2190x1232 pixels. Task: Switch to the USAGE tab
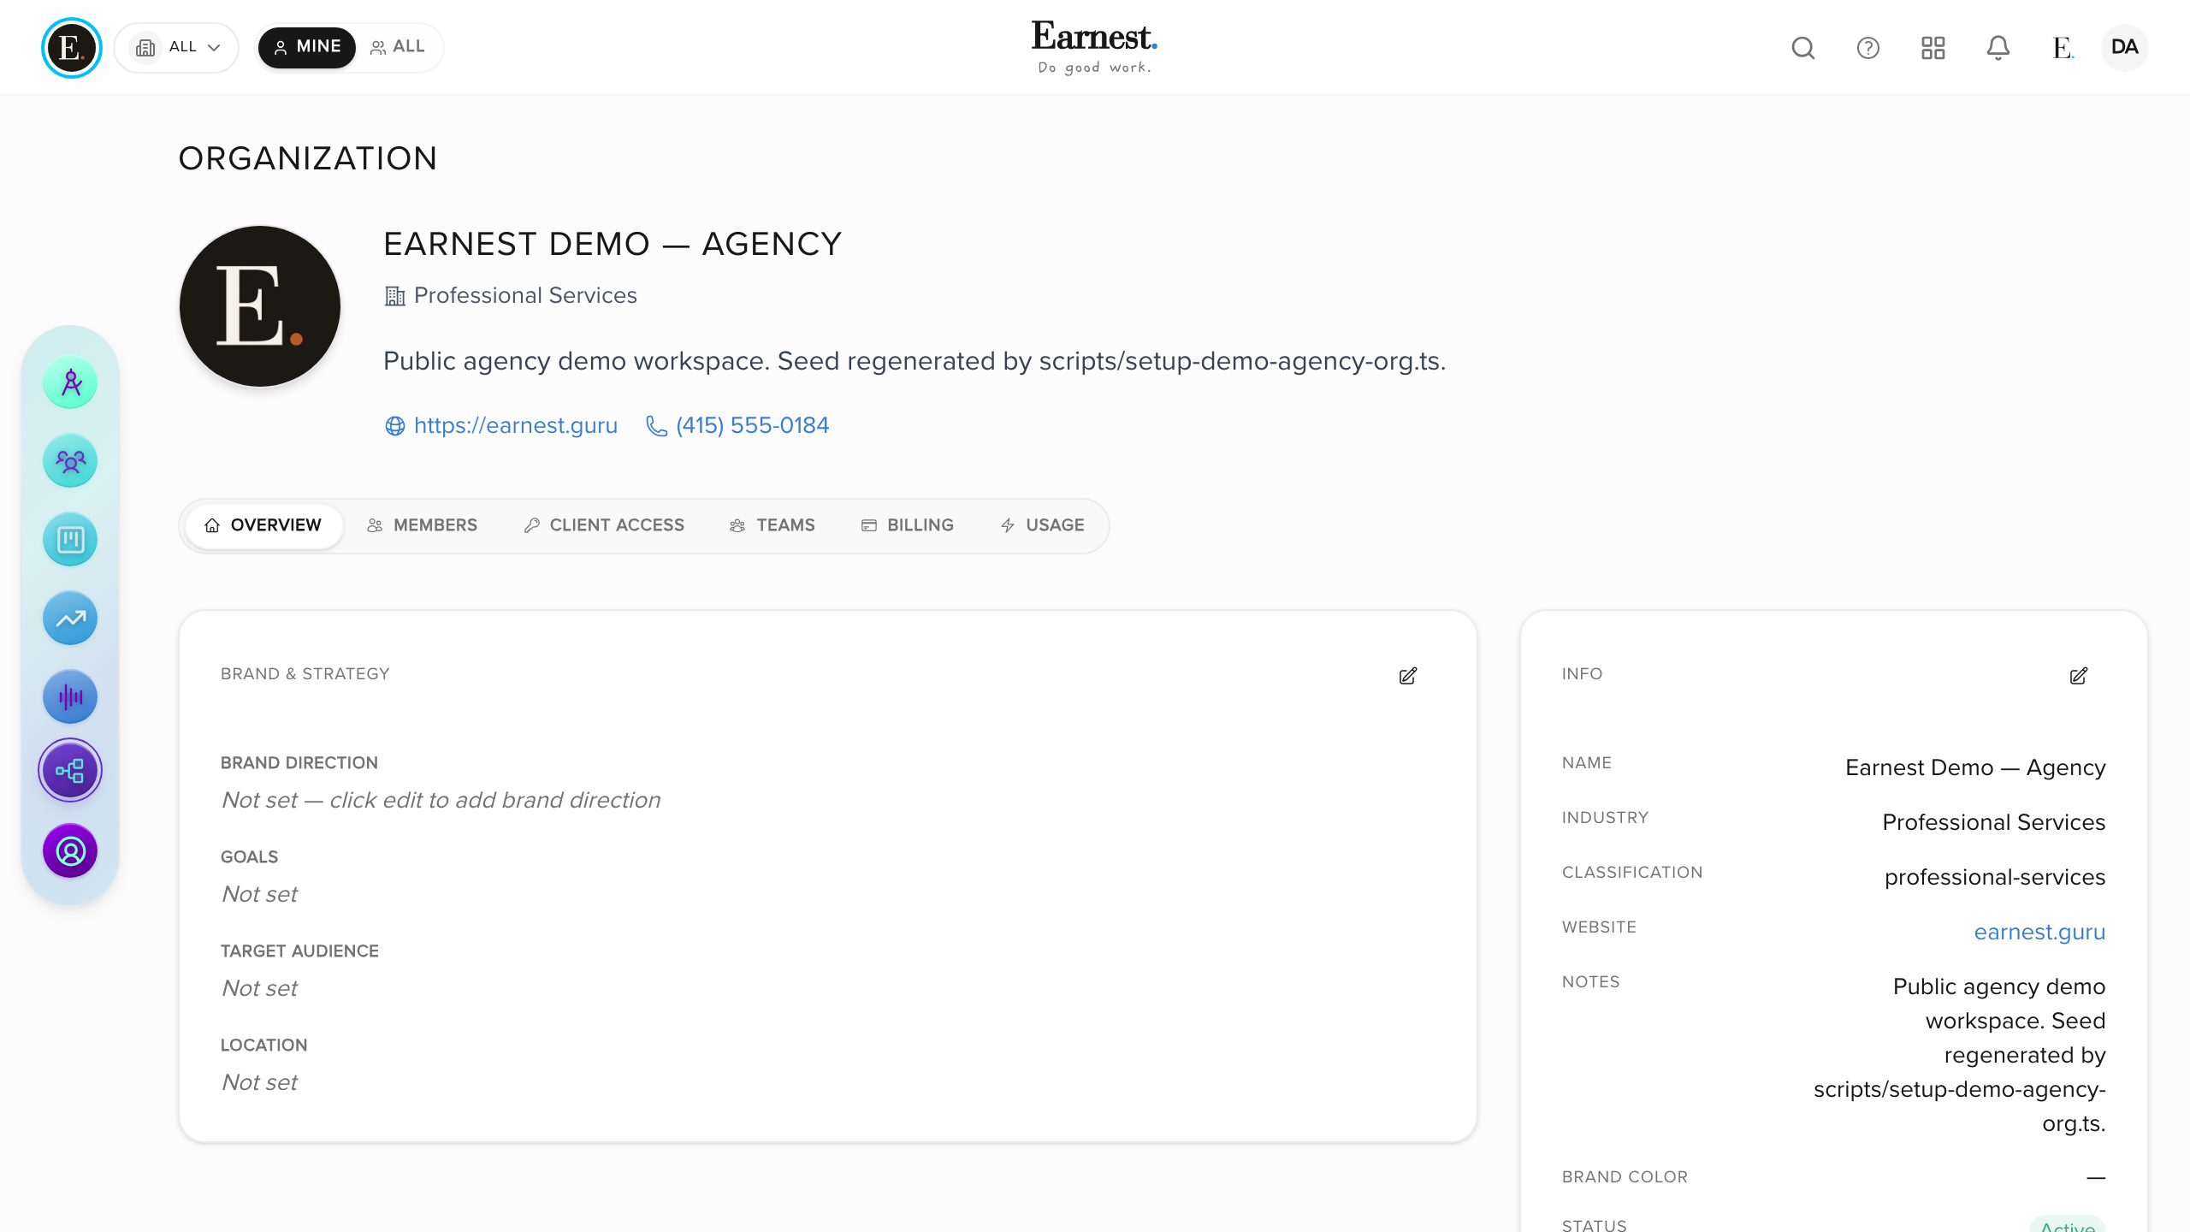pyautogui.click(x=1043, y=525)
